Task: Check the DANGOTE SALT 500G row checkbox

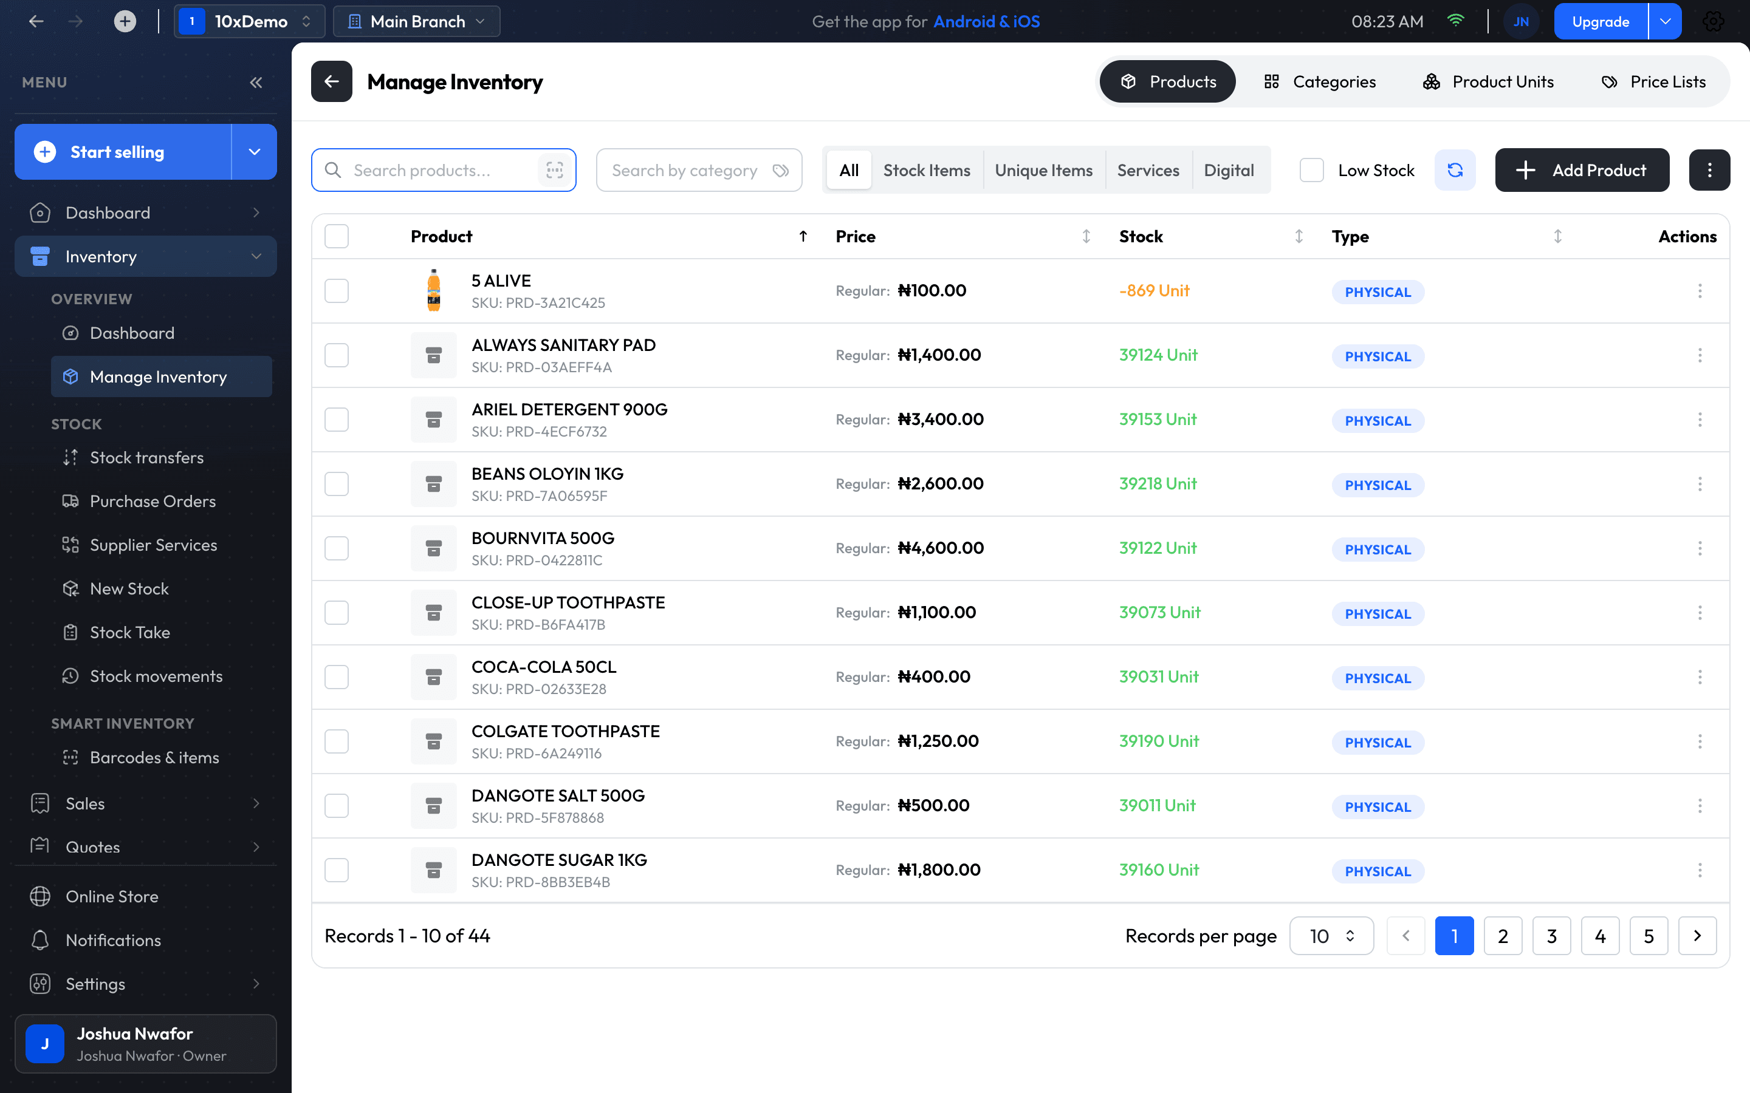Action: point(337,805)
